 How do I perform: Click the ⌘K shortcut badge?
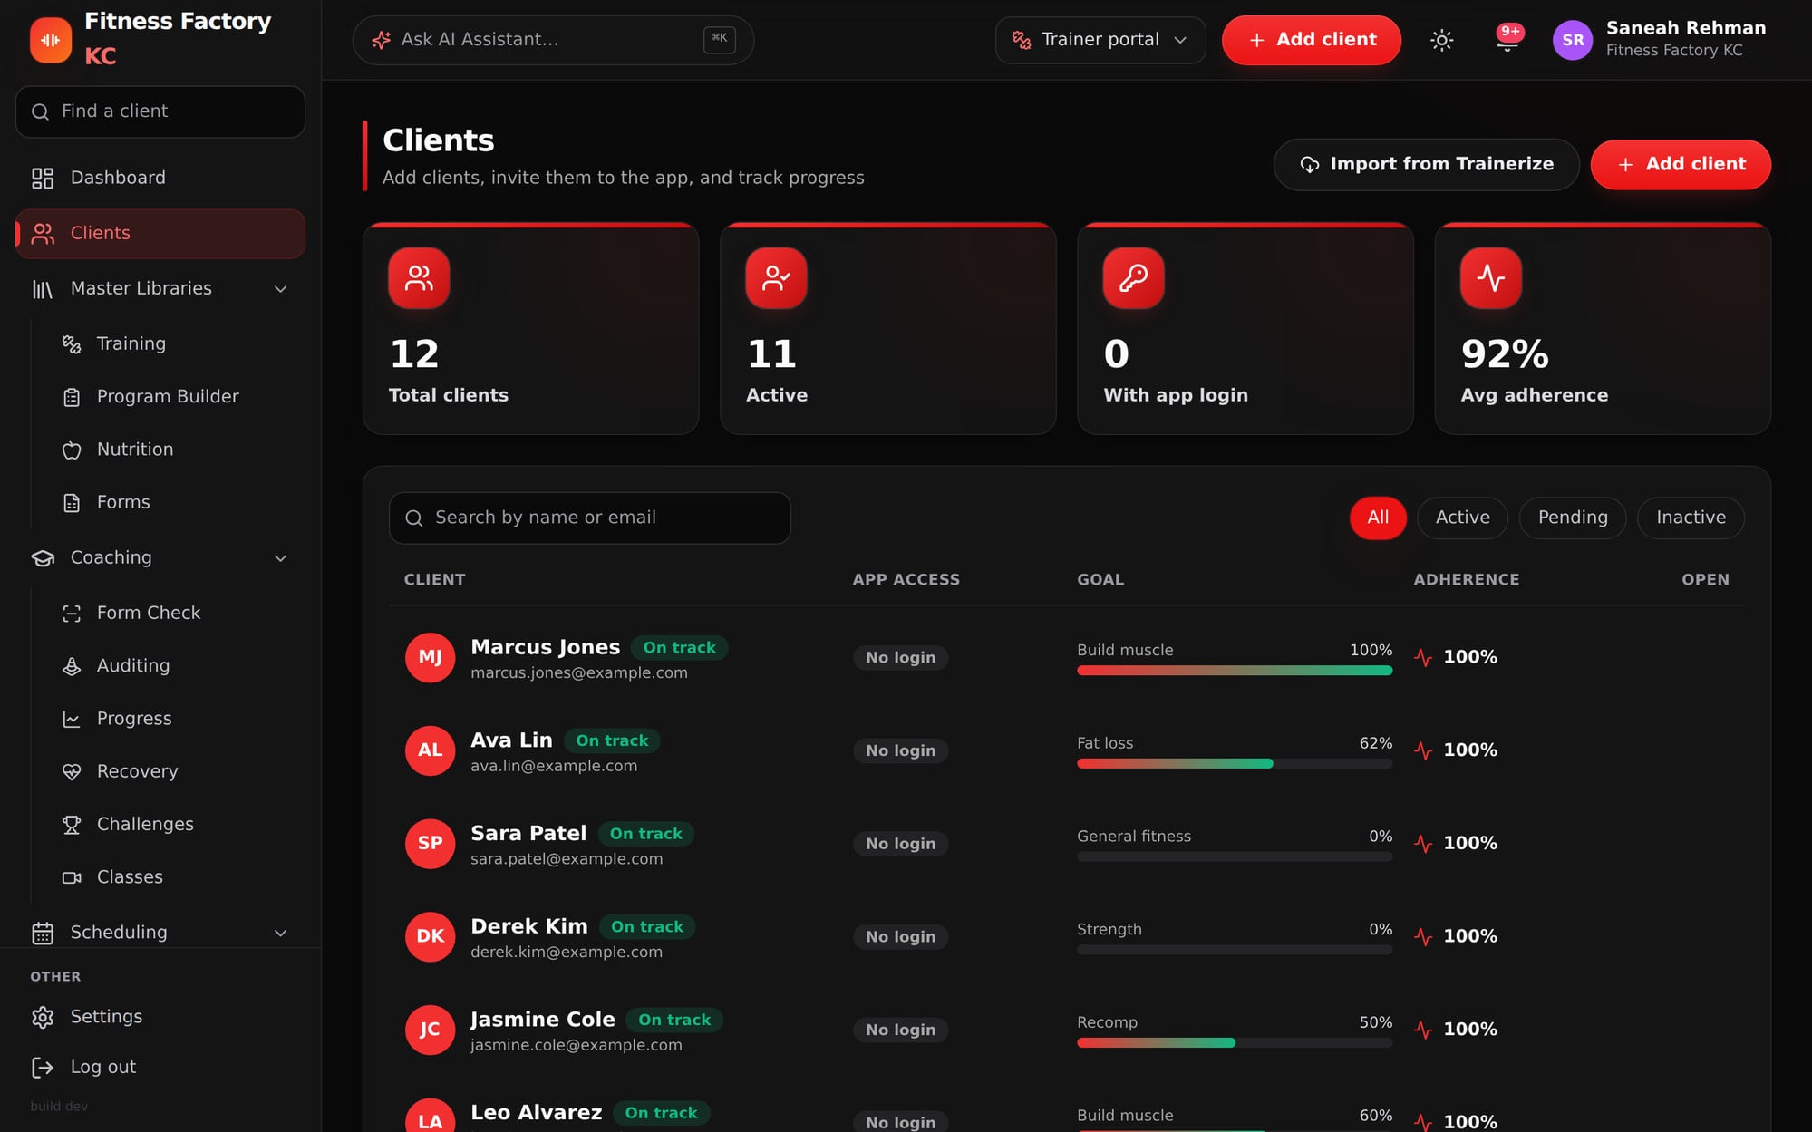point(720,39)
